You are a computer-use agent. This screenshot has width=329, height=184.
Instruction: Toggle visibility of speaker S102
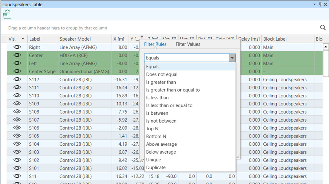pyautogui.click(x=17, y=160)
